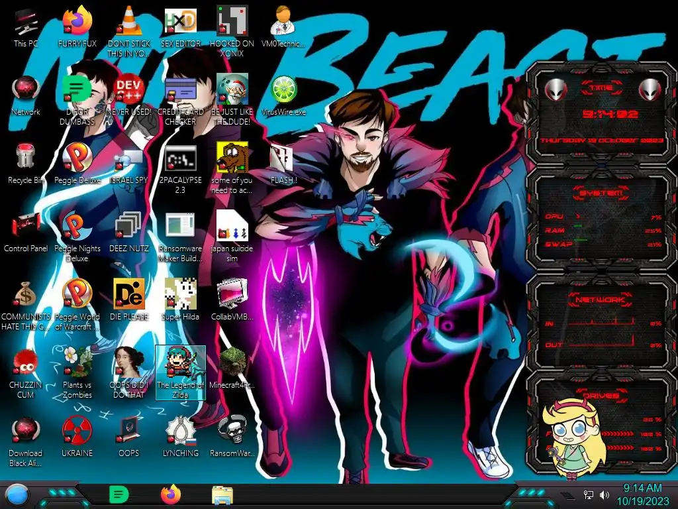Select the CHUZZIN red fuzzy icon
The height and width of the screenshot is (509, 678).
tap(26, 373)
